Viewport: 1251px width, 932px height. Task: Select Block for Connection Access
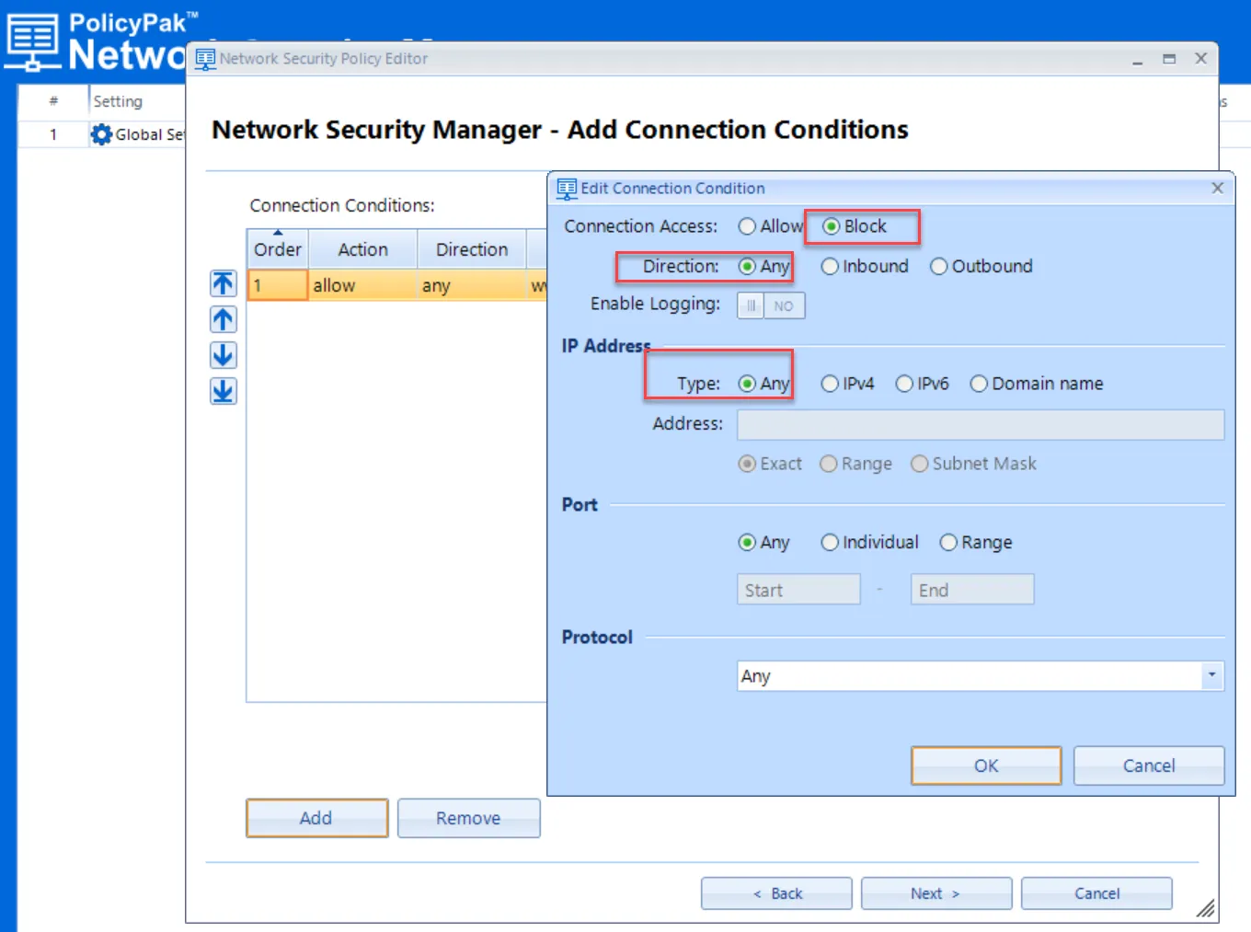tap(855, 226)
